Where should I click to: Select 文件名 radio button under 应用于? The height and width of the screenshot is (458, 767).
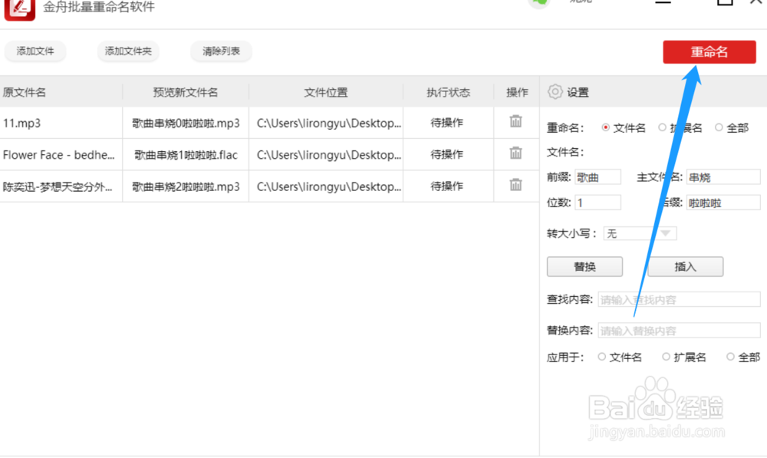(x=601, y=357)
